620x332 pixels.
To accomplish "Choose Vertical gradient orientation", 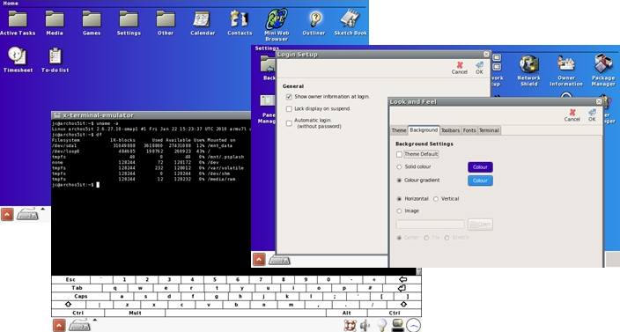I will pyautogui.click(x=436, y=199).
